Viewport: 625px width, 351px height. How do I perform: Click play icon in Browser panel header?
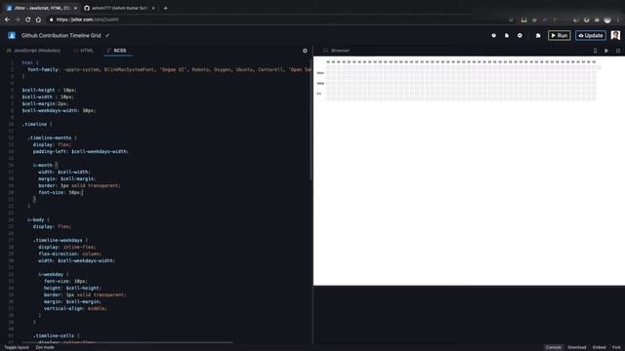(606, 51)
